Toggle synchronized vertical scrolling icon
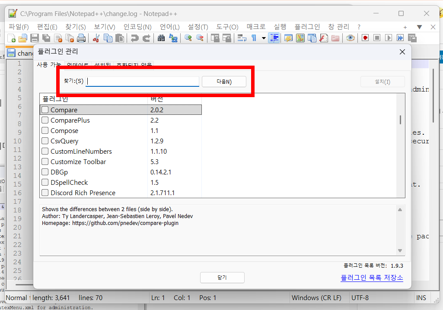The image size is (443, 310). 215,38
